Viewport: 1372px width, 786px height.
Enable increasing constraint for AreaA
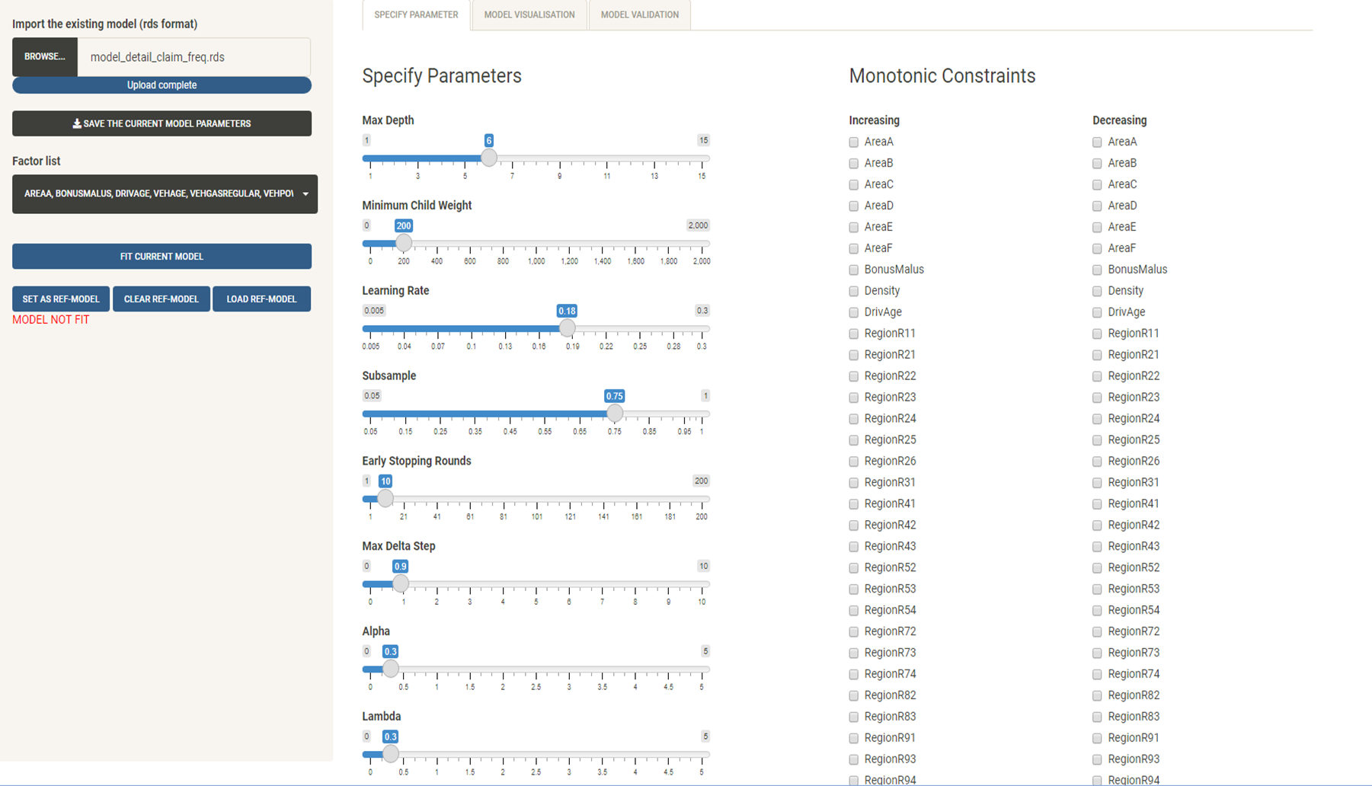853,142
